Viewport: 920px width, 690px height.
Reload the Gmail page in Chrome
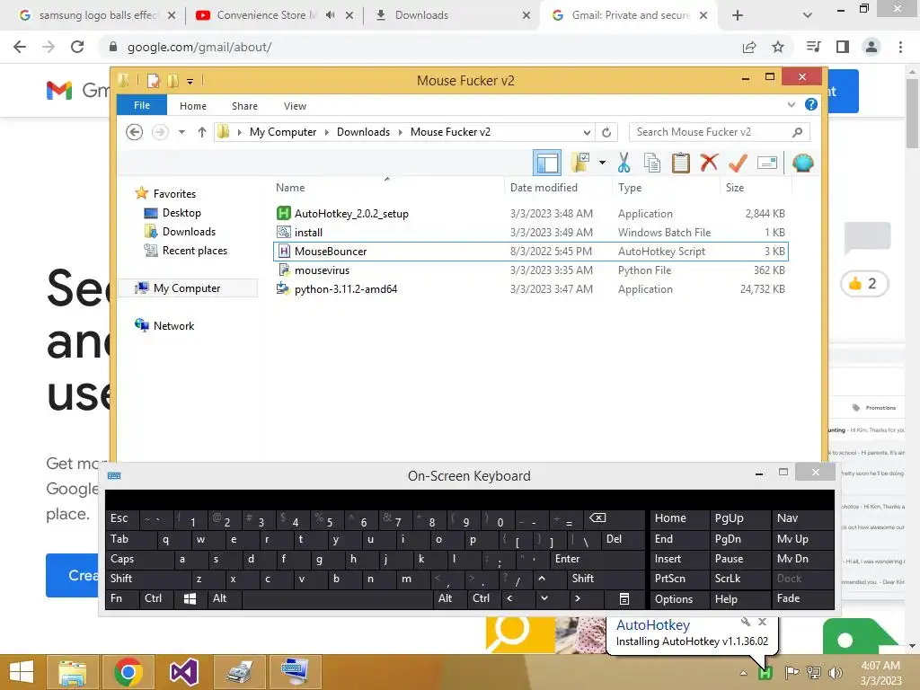click(x=77, y=47)
